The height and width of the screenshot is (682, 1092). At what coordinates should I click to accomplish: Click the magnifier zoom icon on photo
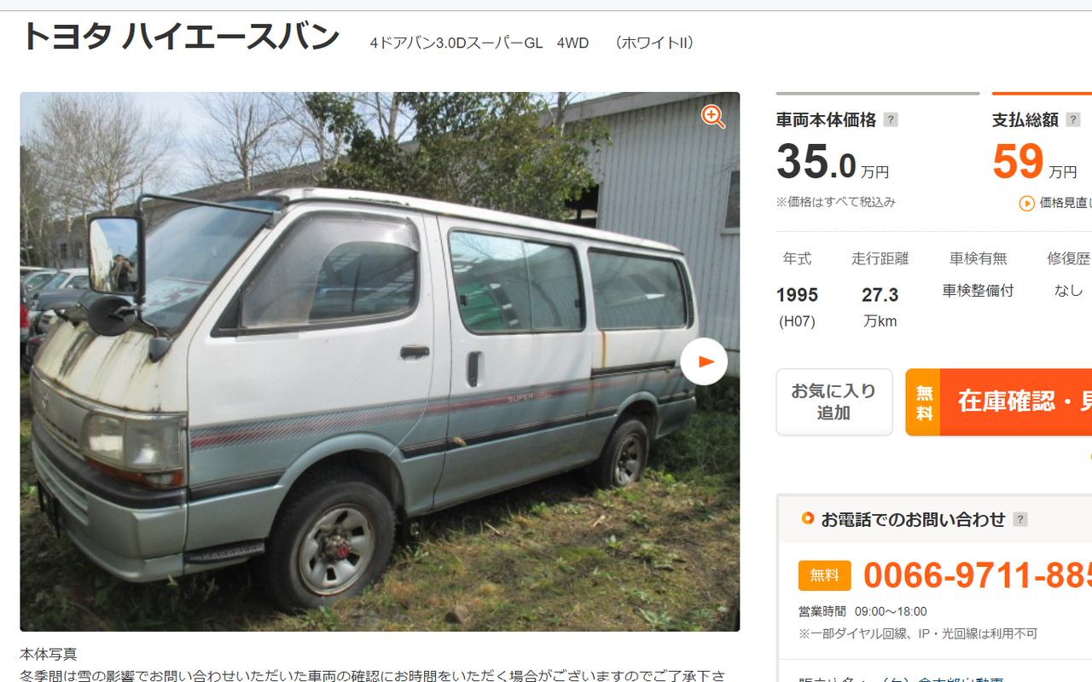[713, 117]
